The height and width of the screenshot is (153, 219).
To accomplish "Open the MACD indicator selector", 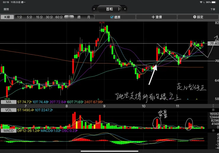I will 8,131.
